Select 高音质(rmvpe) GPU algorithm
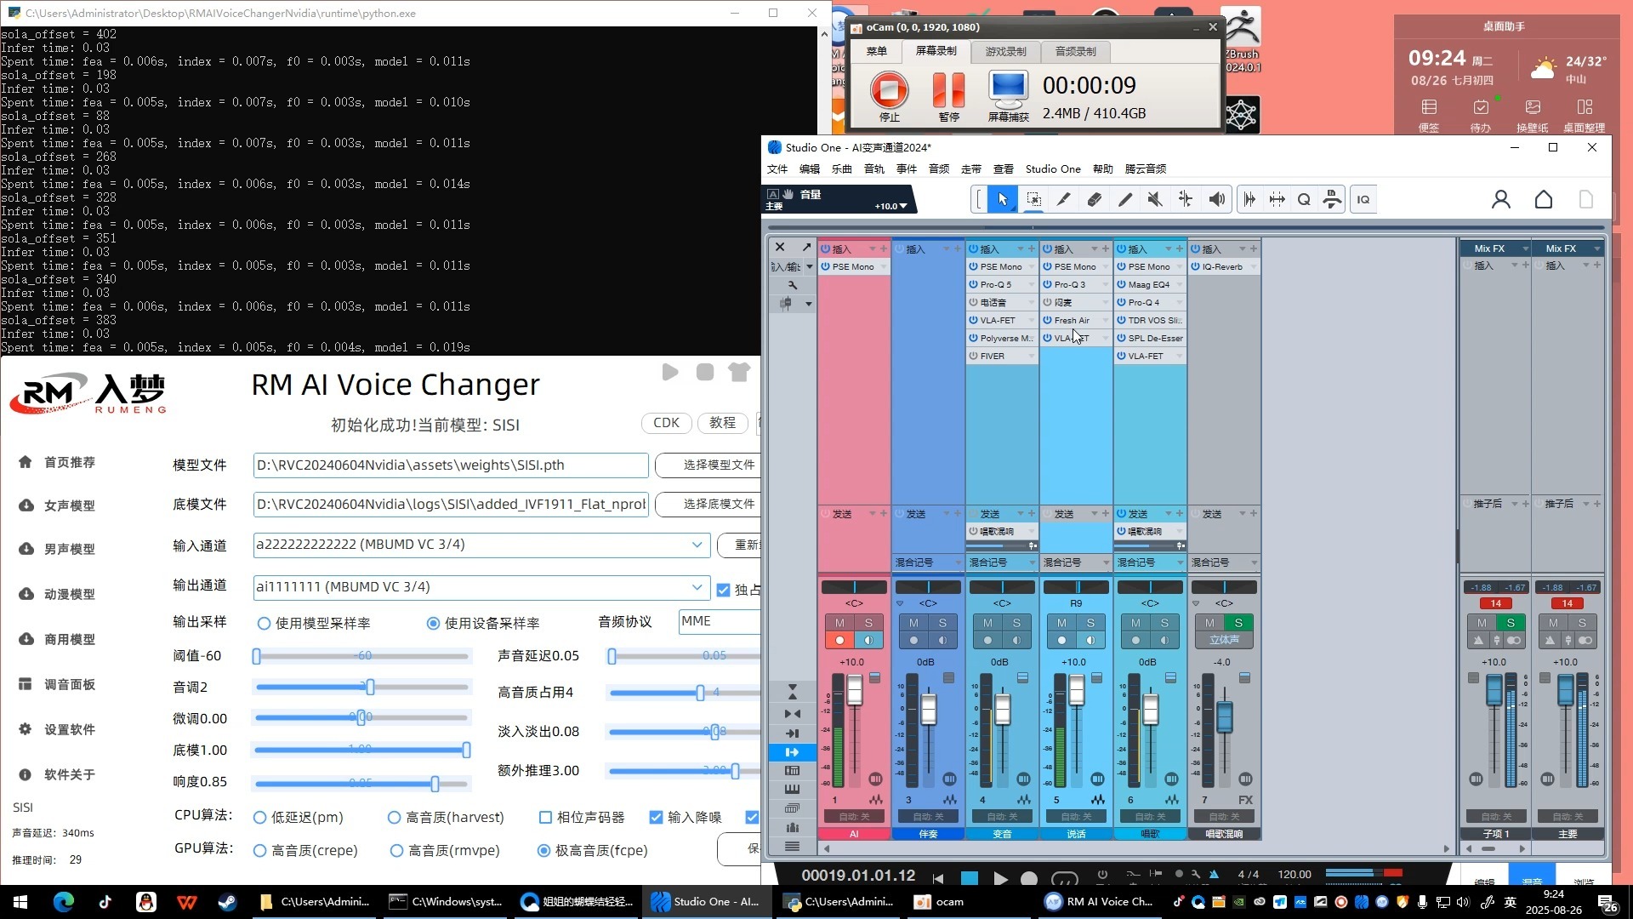 (396, 850)
